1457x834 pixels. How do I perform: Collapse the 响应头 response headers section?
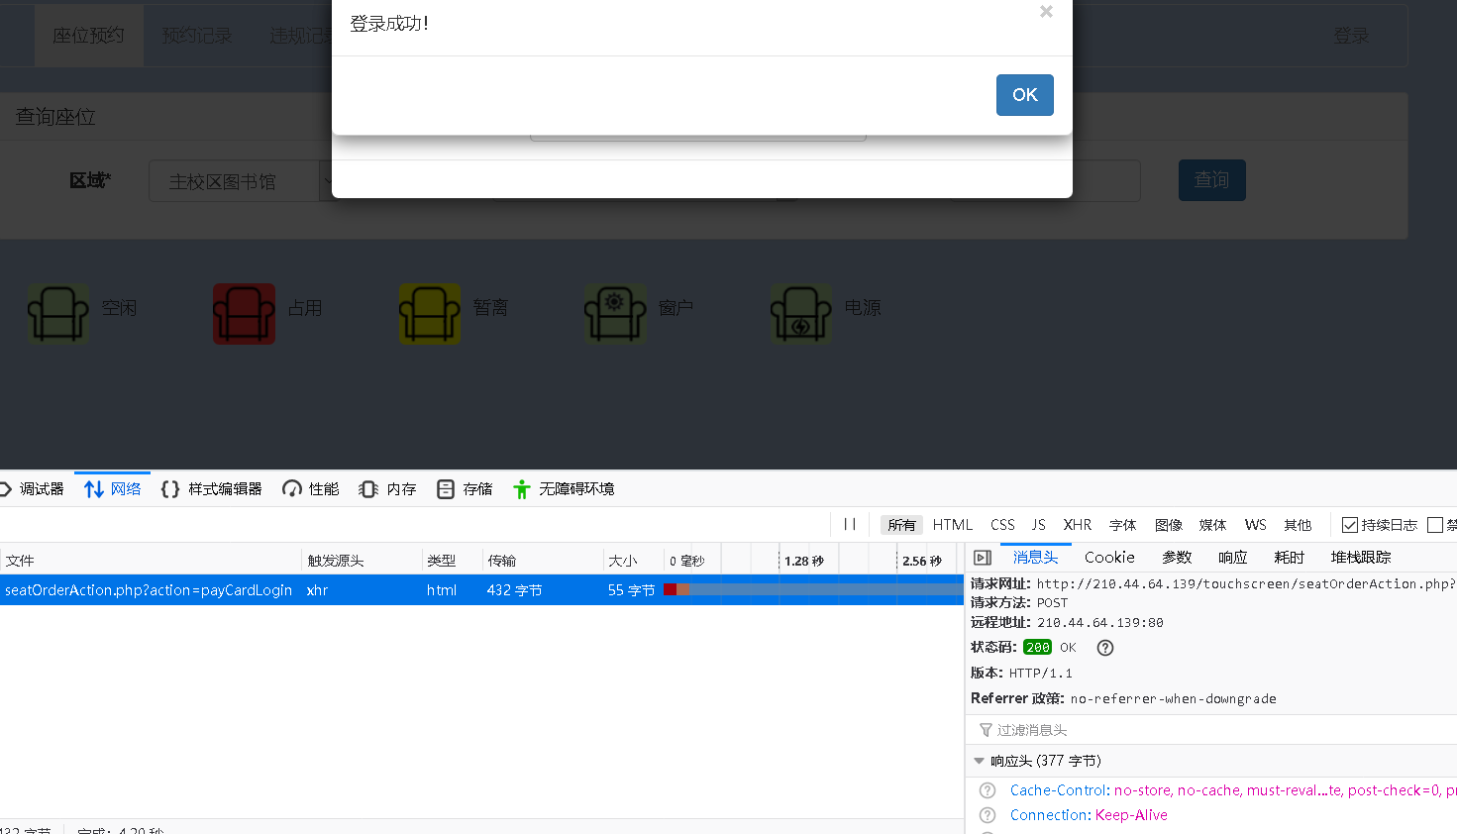point(979,761)
